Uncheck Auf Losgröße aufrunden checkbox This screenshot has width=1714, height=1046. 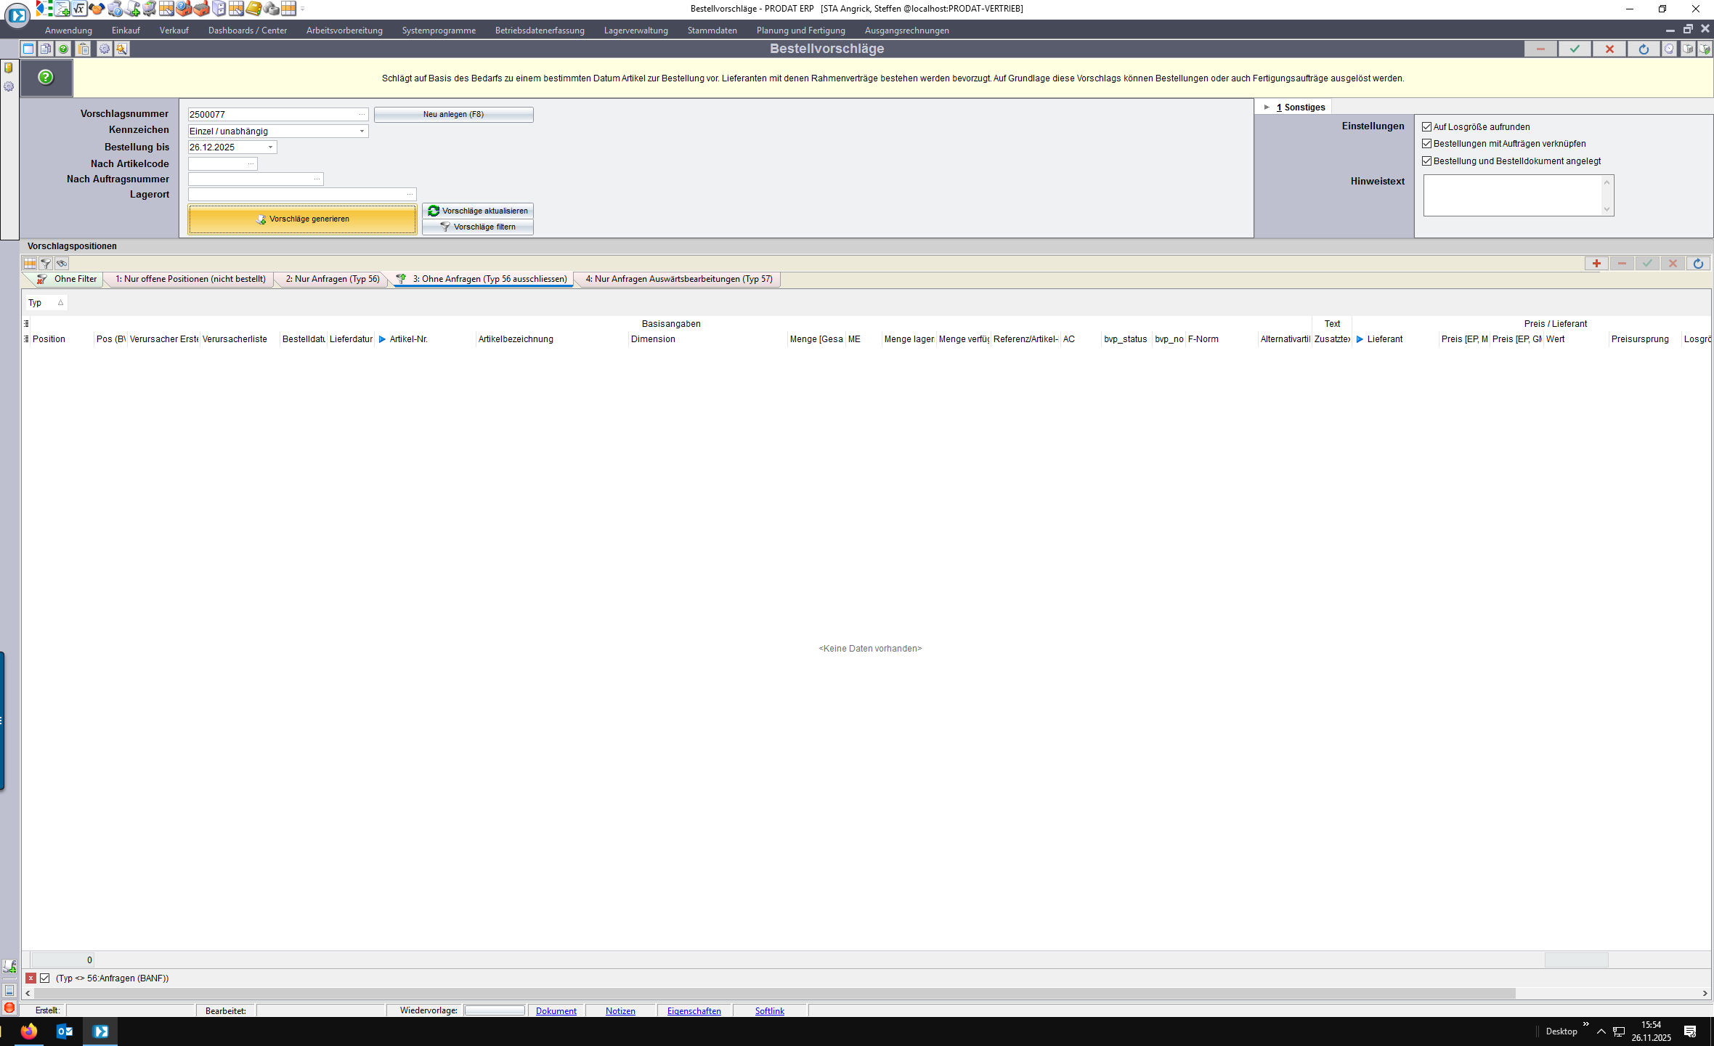(1427, 126)
